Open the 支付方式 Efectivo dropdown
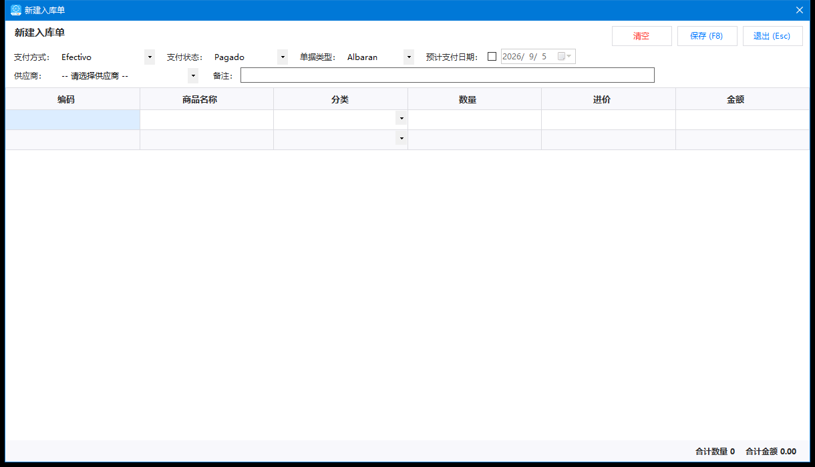815x467 pixels. tap(150, 57)
